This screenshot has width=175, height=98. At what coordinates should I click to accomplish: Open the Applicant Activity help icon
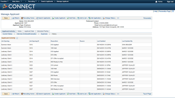coord(17,38)
